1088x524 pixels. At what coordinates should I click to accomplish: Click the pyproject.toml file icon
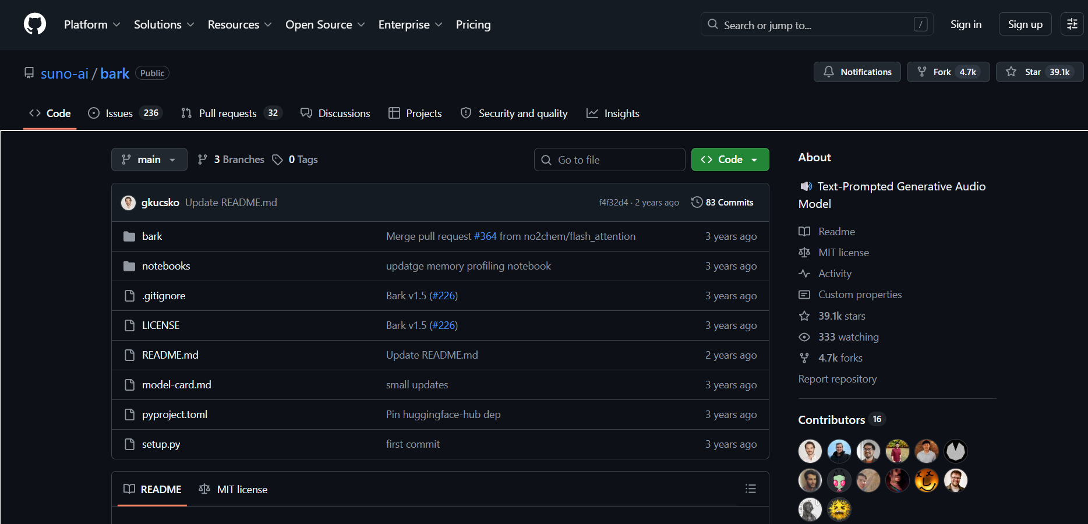129,415
